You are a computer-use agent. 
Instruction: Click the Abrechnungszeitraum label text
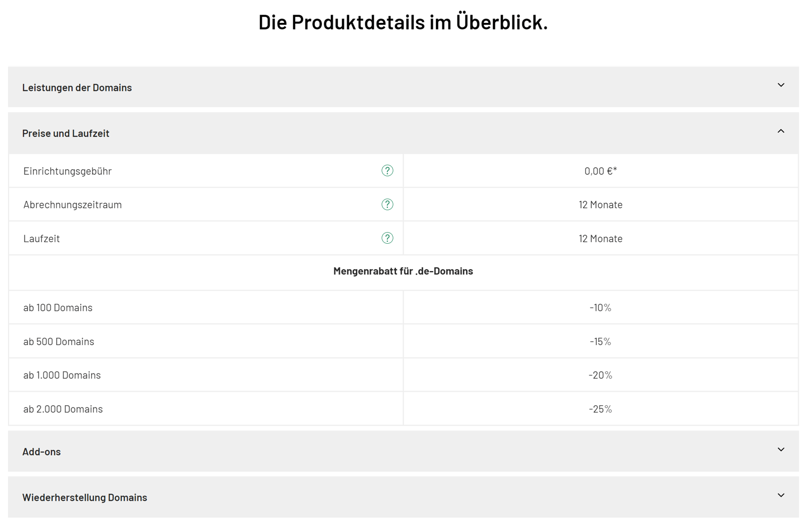point(73,205)
